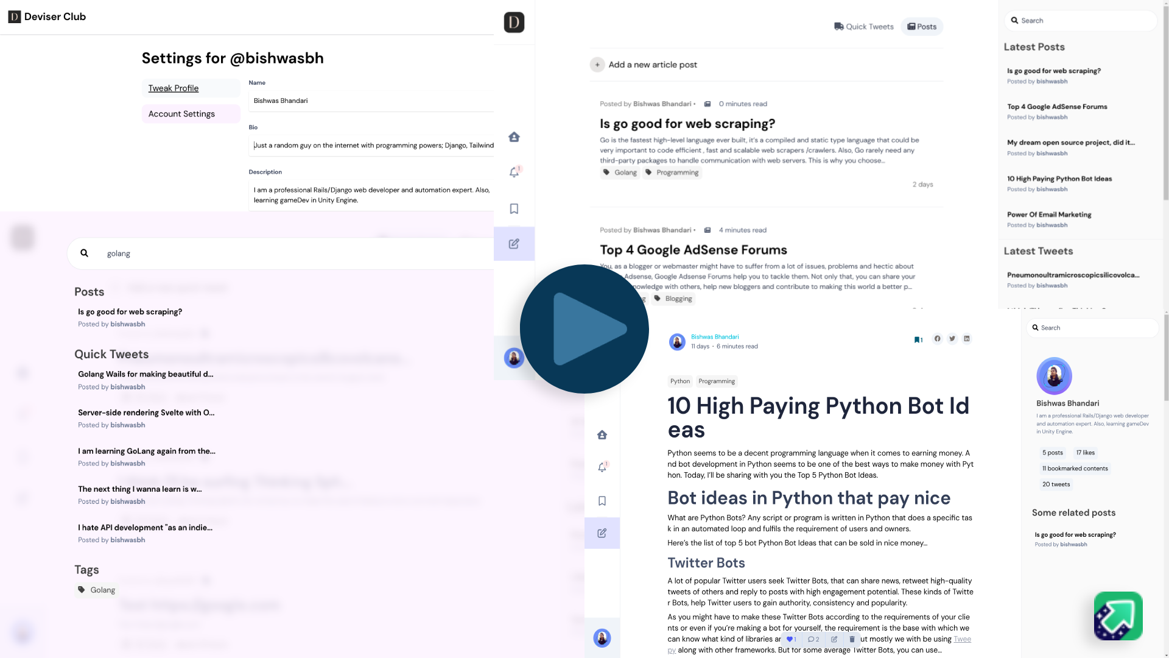Share the article on Facebook
This screenshot has height=658, width=1169.
click(x=938, y=339)
